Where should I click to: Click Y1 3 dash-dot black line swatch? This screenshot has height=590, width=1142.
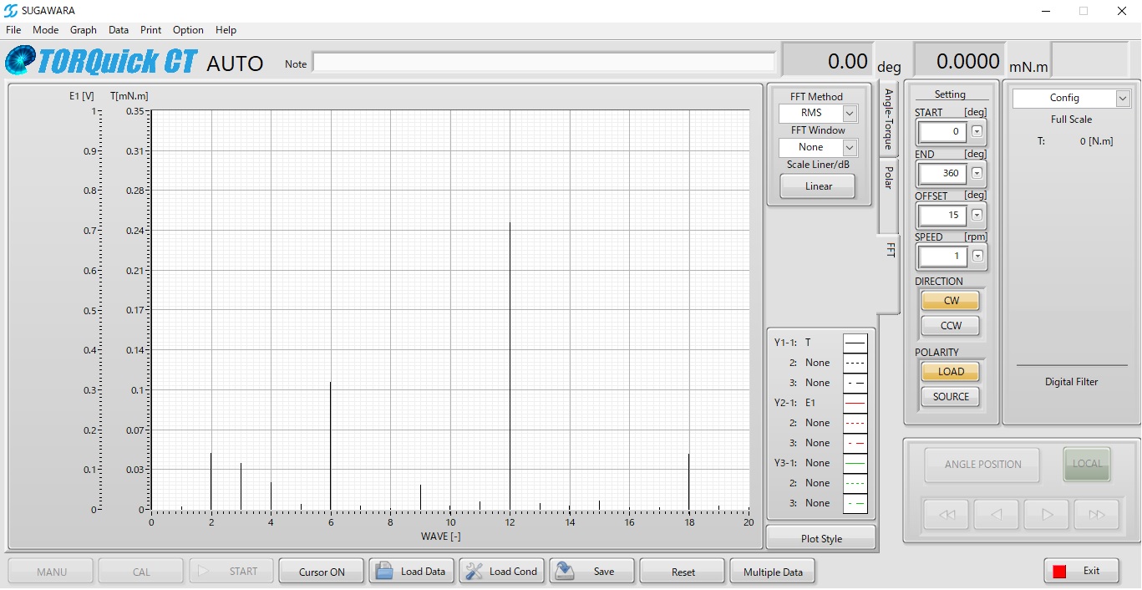[x=855, y=383]
